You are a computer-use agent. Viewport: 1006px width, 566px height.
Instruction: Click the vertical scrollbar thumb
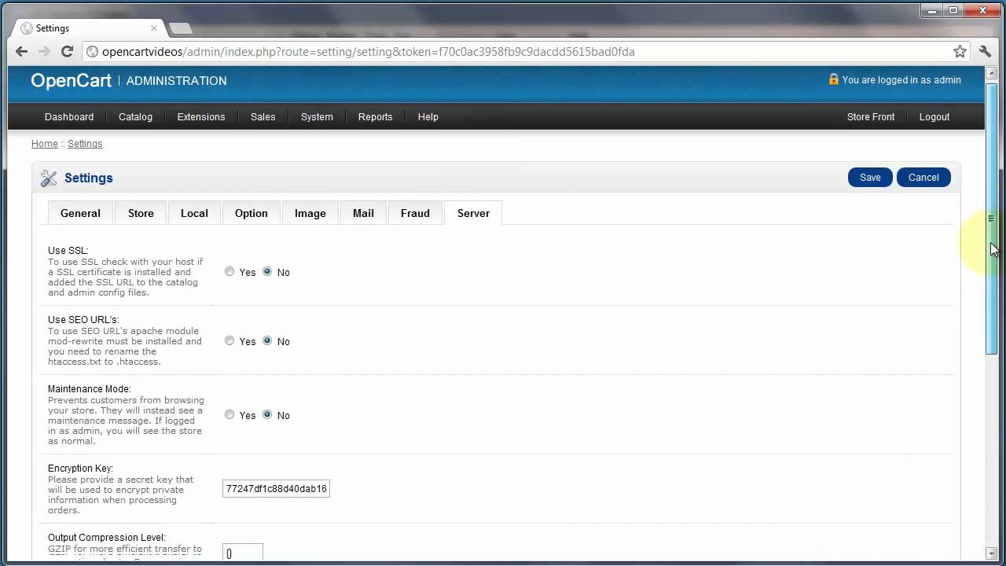[992, 219]
